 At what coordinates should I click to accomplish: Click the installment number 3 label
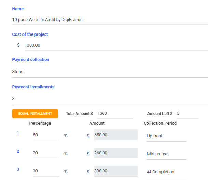coord(18,169)
